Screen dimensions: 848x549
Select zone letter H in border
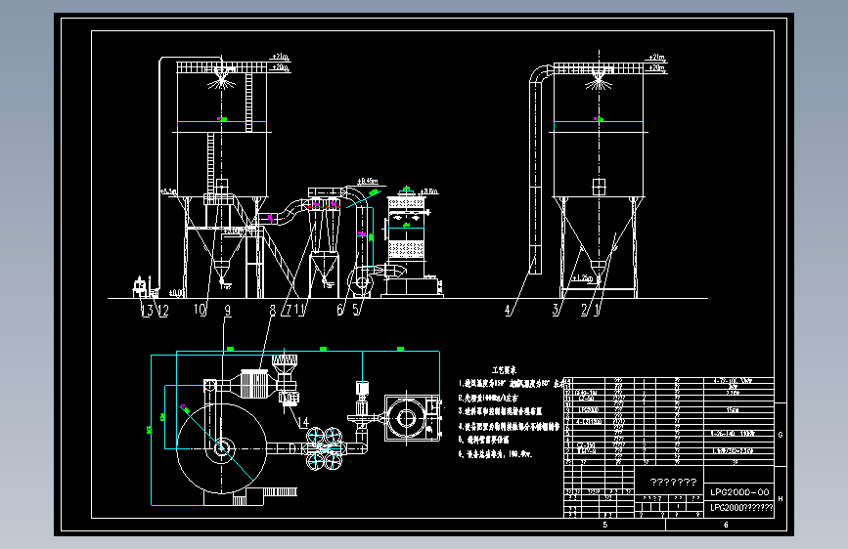coord(781,499)
